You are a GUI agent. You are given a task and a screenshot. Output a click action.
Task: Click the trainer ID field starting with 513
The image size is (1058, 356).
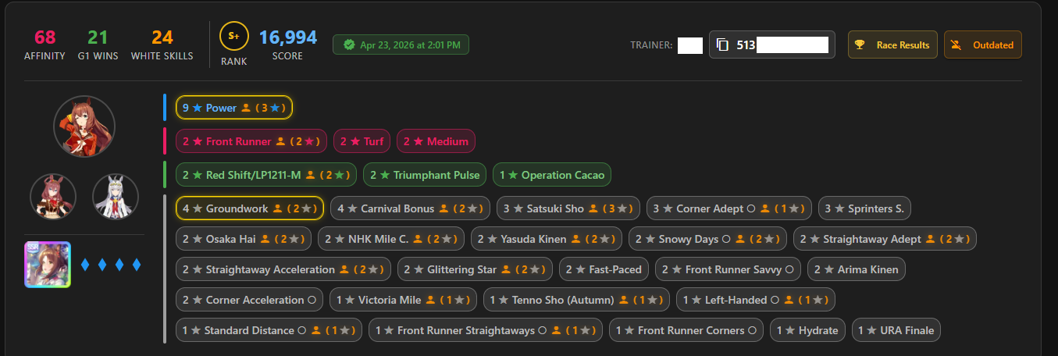(x=772, y=45)
